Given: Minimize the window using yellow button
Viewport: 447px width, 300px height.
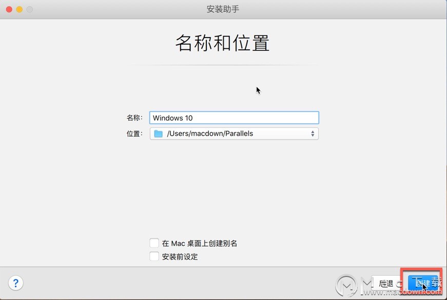Looking at the screenshot, I should pos(20,9).
